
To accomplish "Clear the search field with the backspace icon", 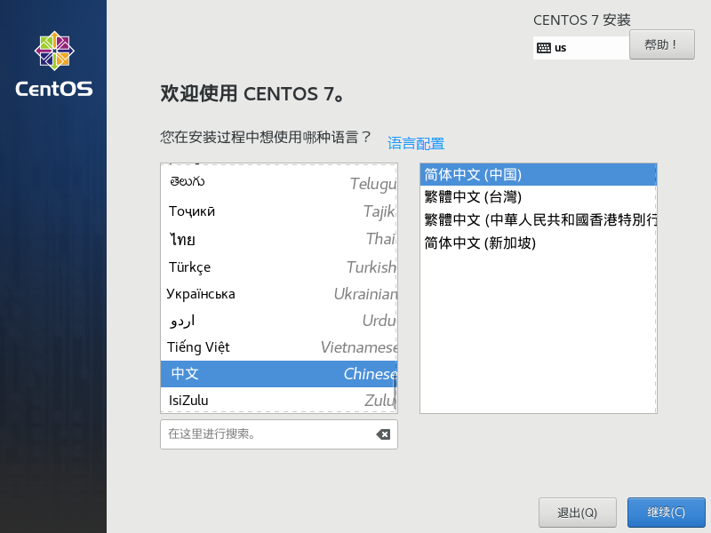I will [383, 434].
